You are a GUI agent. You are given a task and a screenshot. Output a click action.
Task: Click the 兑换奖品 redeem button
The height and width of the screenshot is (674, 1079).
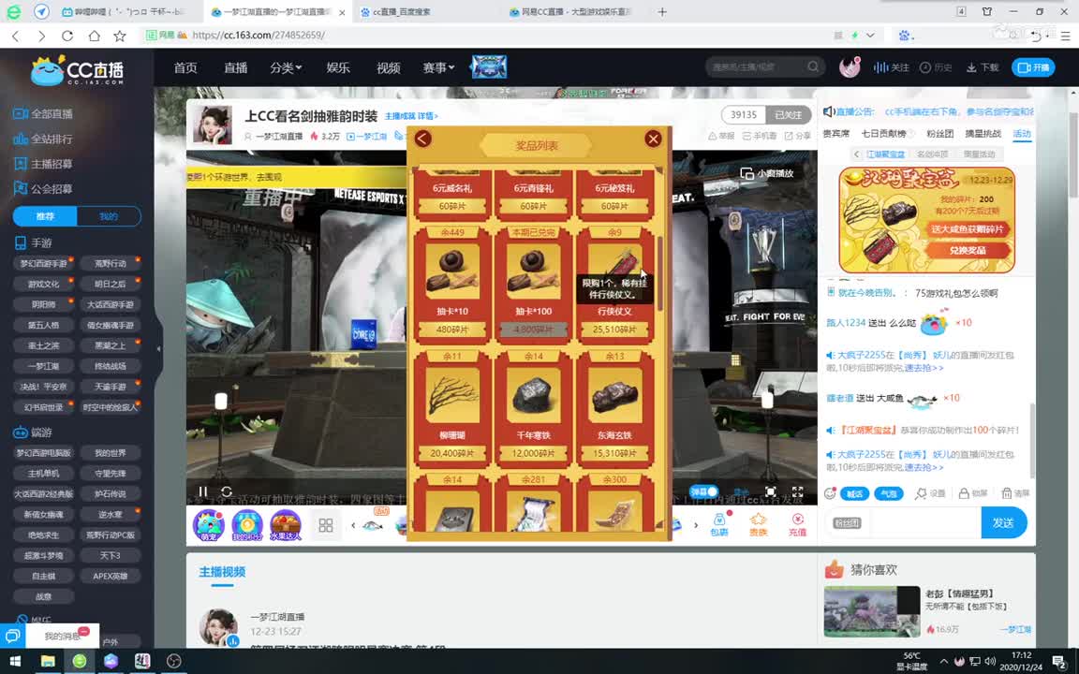point(968,250)
